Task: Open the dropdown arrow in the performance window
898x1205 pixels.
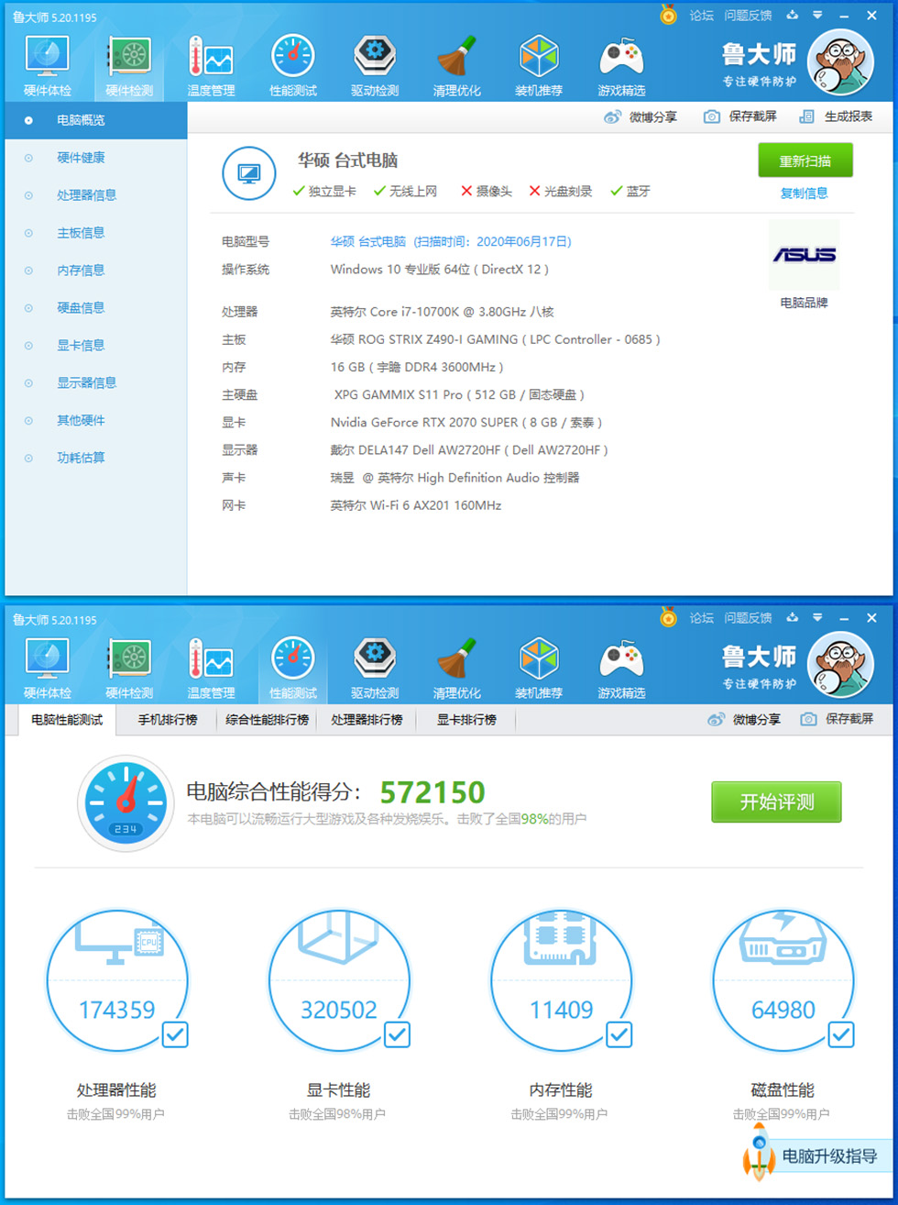Action: coord(816,618)
